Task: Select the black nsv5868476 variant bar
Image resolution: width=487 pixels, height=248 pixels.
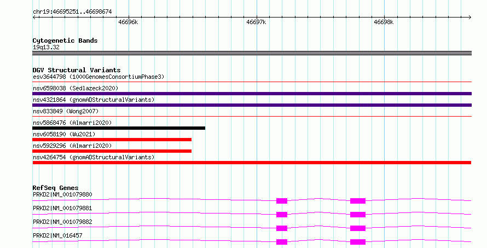Action: tap(119, 128)
